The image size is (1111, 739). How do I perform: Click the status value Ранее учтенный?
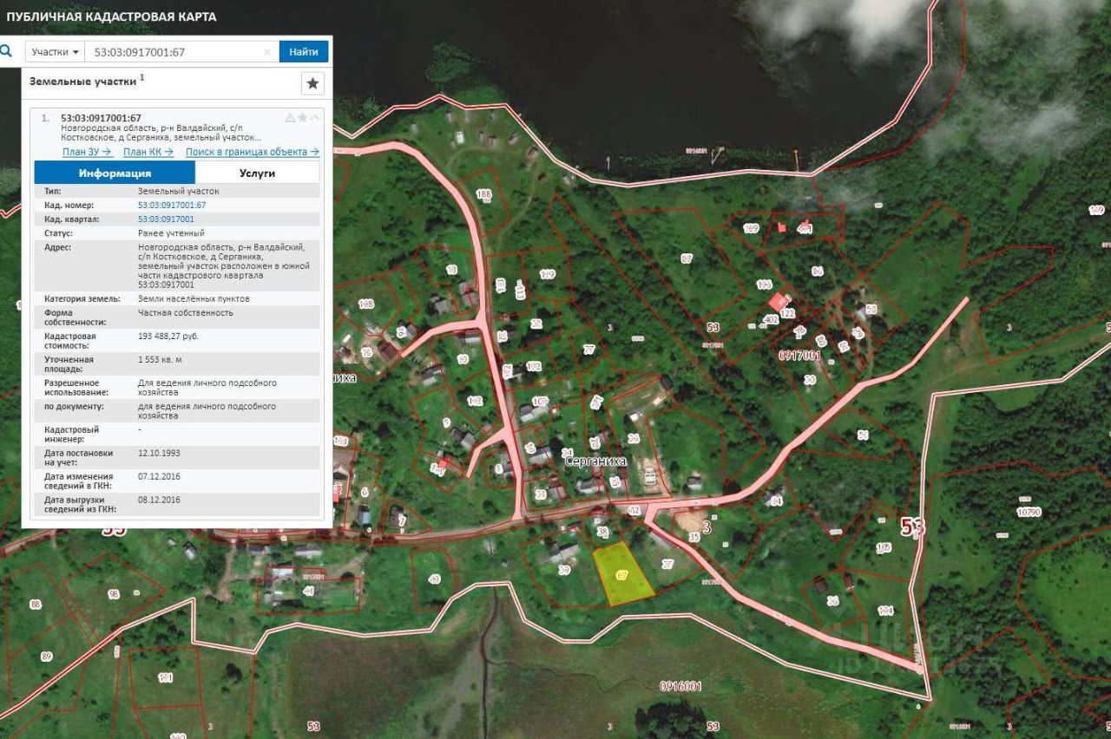(171, 233)
